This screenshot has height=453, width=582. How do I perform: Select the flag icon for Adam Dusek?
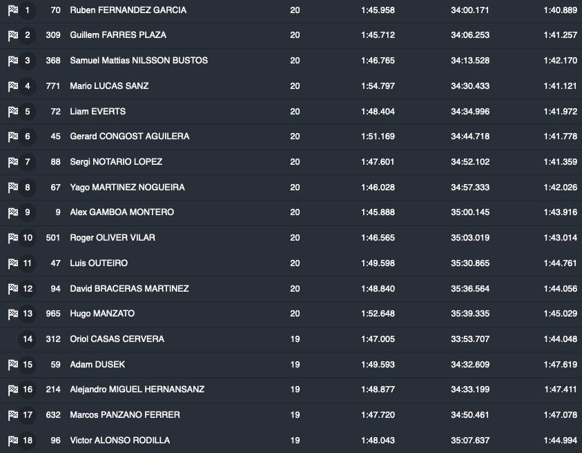pos(12,365)
